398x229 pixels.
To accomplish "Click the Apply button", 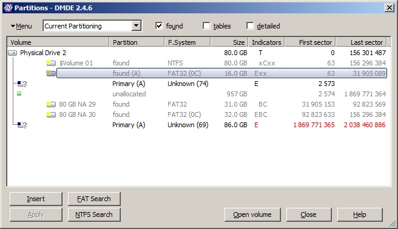I will (36, 214).
